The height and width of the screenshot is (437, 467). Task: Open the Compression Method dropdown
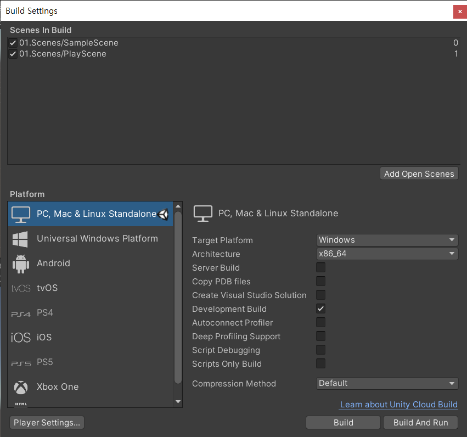click(x=387, y=383)
